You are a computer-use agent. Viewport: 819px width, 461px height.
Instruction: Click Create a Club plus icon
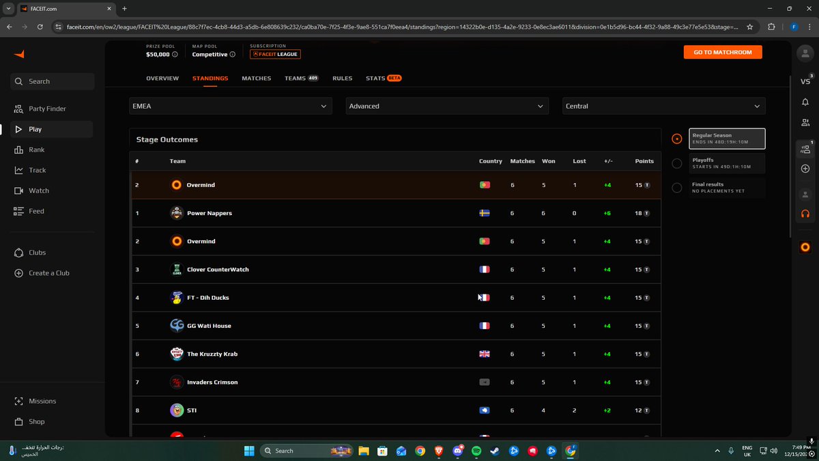tap(18, 273)
